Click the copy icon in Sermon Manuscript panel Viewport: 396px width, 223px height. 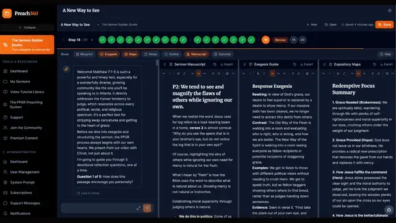coord(215,64)
